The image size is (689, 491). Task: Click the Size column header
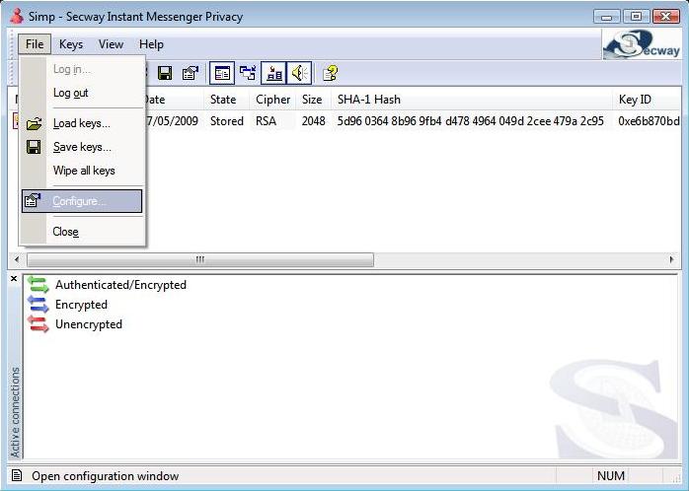[313, 100]
